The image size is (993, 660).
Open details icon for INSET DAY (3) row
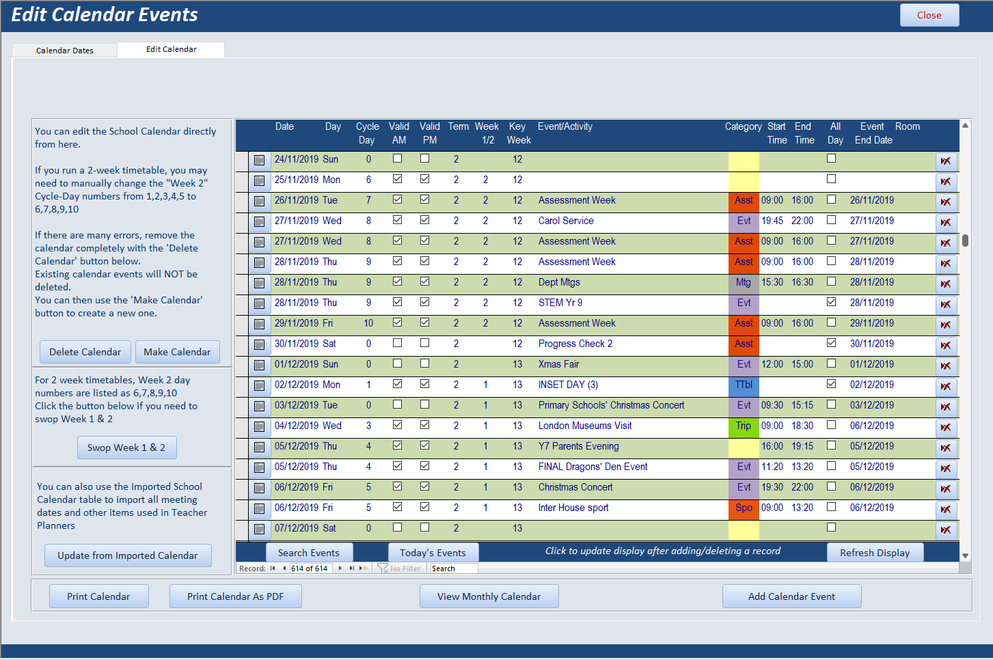coord(259,386)
